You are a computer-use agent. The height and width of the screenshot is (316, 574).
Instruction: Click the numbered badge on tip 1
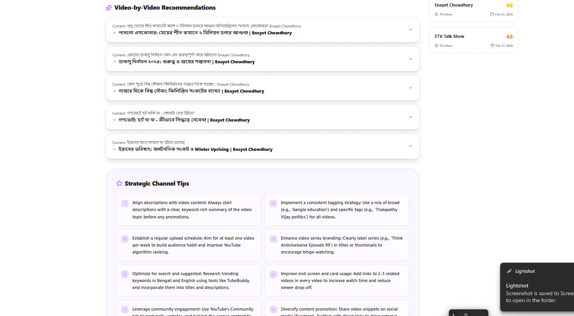(x=124, y=203)
